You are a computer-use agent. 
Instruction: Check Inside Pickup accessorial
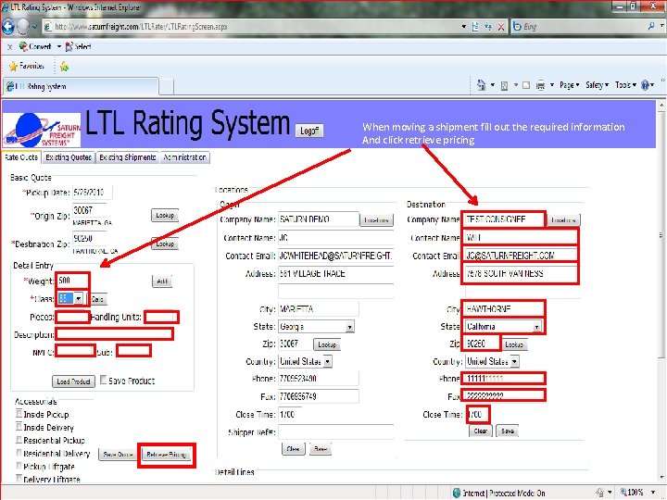pos(19,413)
